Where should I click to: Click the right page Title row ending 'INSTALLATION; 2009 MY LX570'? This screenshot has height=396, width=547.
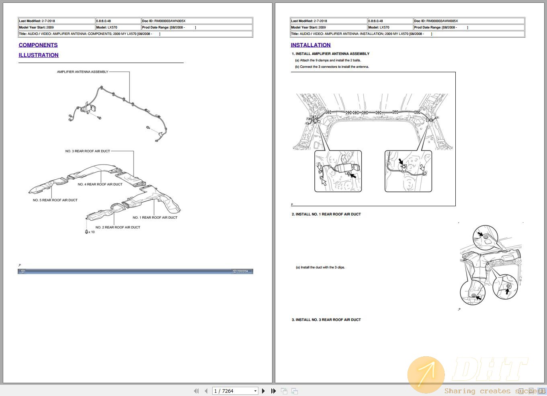pos(408,34)
